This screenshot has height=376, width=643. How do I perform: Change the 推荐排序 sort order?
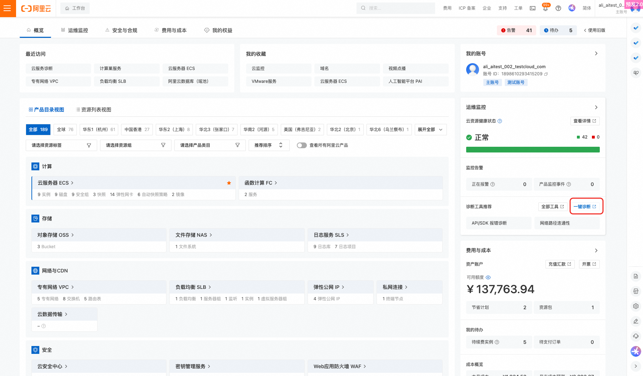coord(269,145)
